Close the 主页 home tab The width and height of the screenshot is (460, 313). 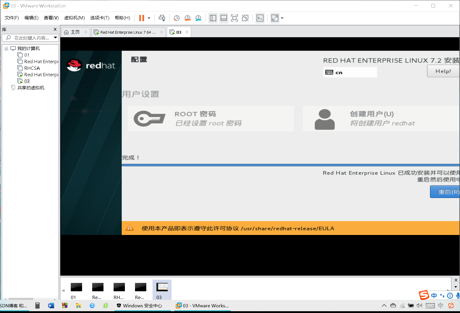pos(86,32)
